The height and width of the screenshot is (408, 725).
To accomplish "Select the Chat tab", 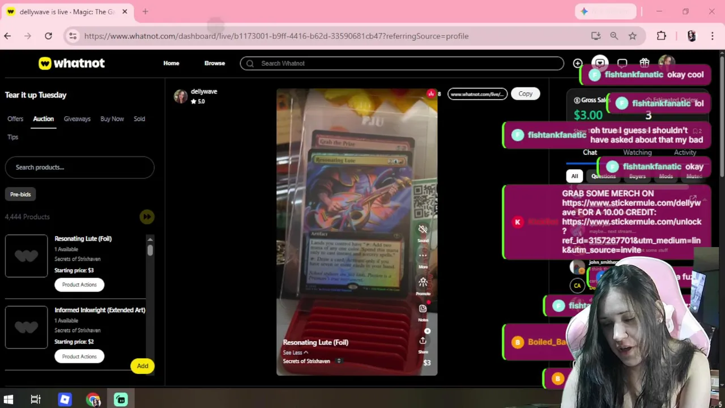I will 590,152.
